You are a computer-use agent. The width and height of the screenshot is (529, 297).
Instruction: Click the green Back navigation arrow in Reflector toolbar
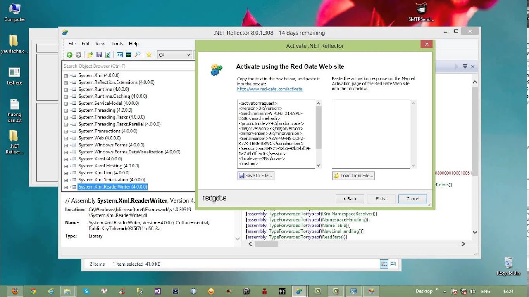(x=69, y=54)
